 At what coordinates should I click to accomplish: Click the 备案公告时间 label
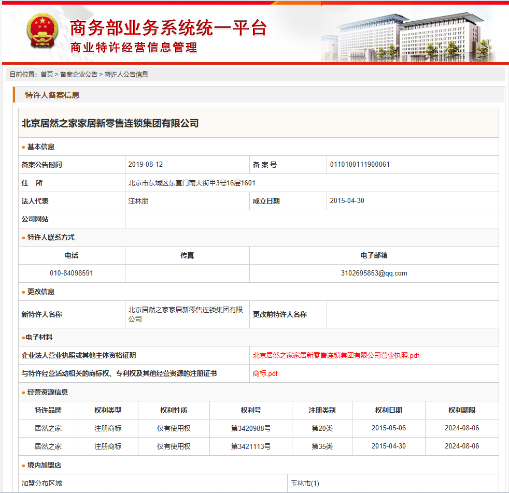coord(41,165)
